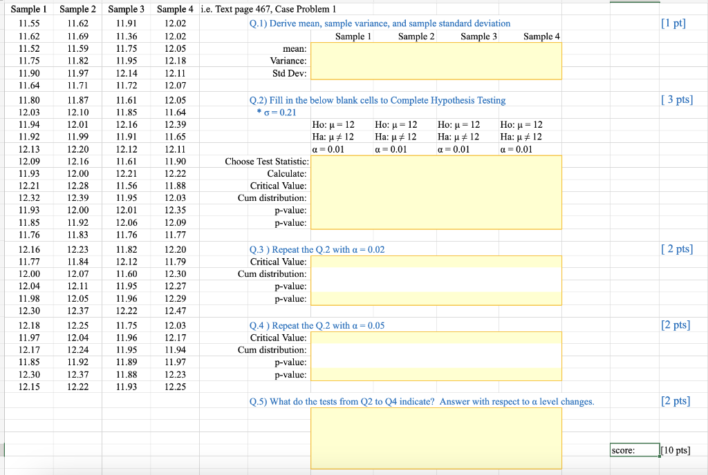Click the 11.55 value in Sample 1
Image resolution: width=708 pixels, height=475 pixels.
pos(28,23)
